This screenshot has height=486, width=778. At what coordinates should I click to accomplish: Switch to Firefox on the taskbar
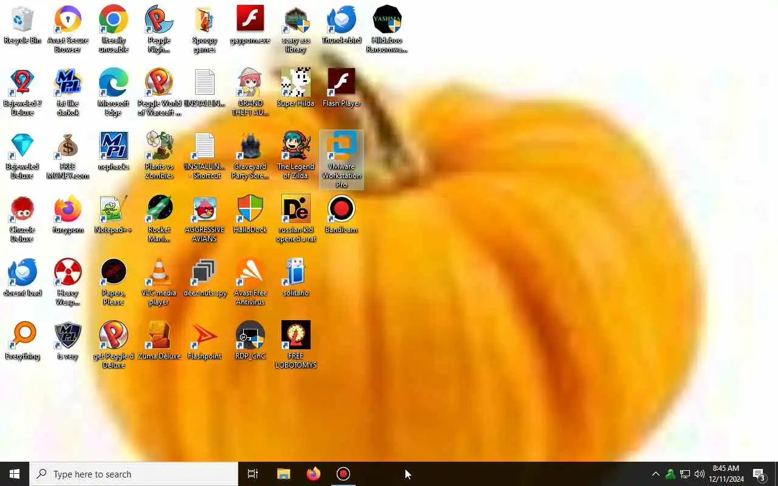click(314, 474)
